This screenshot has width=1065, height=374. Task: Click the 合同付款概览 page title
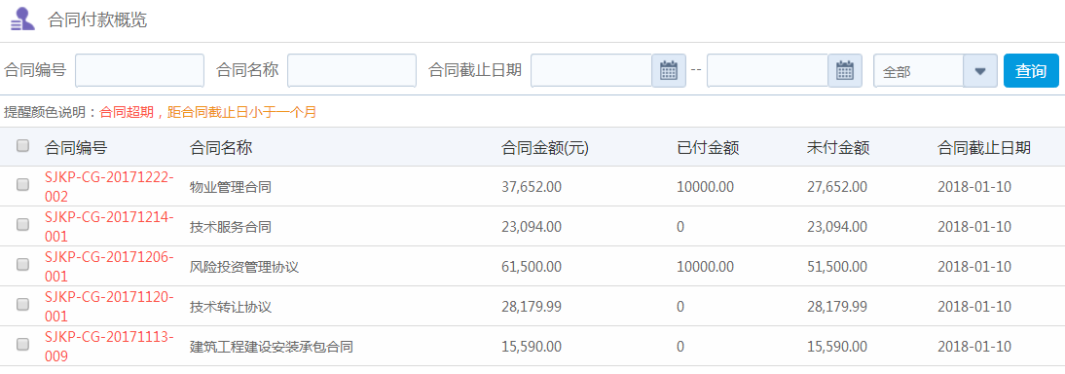tap(97, 19)
